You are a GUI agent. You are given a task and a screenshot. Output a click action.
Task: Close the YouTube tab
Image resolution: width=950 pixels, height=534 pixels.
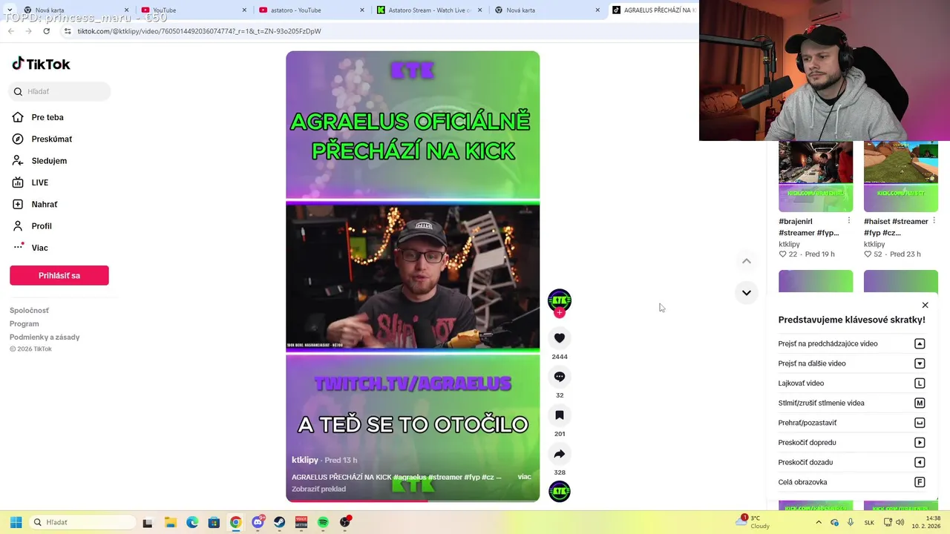[245, 10]
